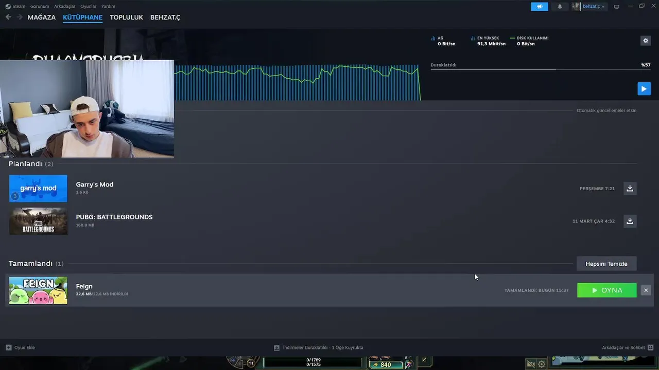
Task: Click the network download graph
Action: [297, 82]
